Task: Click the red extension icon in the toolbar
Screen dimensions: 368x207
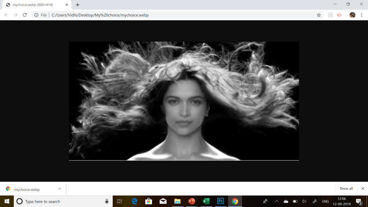Action: click(340, 15)
